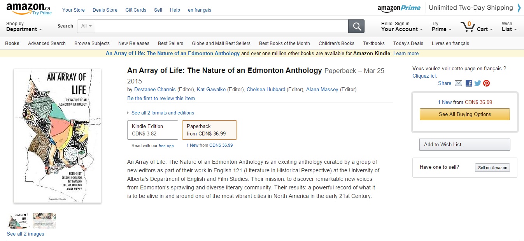Open Your Account dropdown

coord(401,26)
